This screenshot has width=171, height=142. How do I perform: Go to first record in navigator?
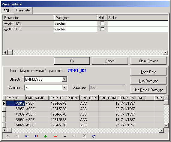tap(7, 136)
